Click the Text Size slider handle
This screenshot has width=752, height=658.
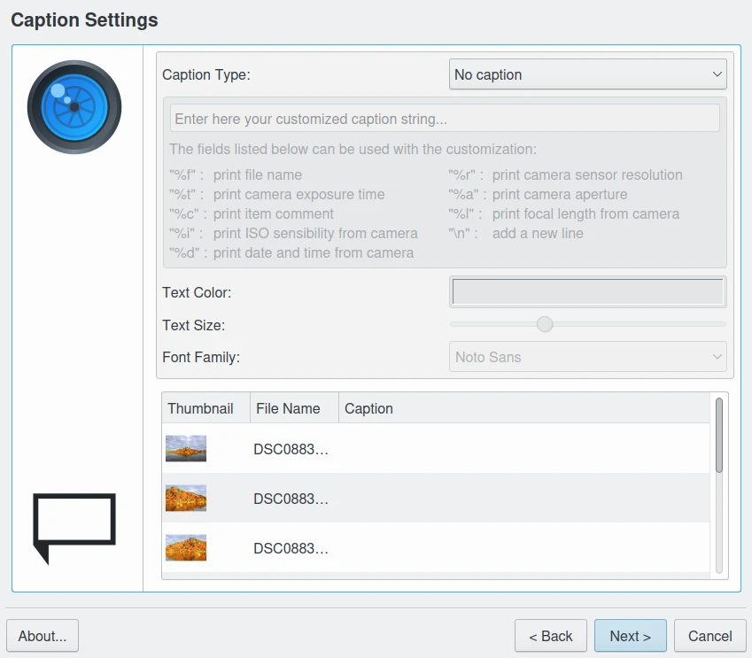pos(545,325)
